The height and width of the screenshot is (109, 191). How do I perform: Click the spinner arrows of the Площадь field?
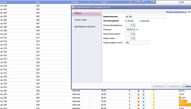(134, 30)
